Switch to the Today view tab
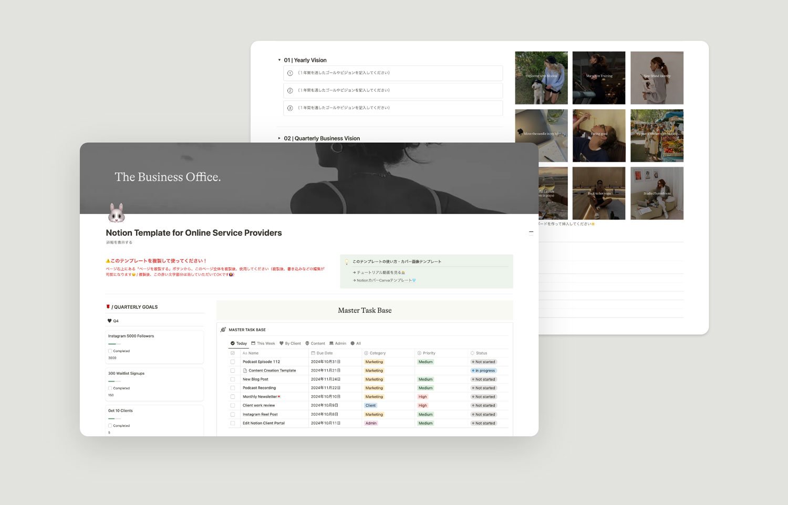788x505 pixels. pyautogui.click(x=239, y=343)
